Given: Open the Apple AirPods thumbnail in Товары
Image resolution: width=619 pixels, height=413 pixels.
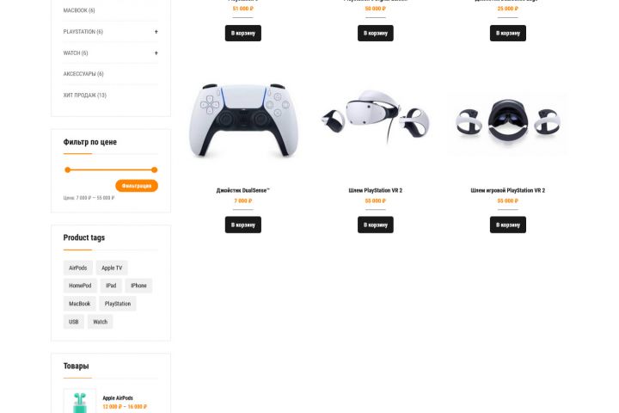Looking at the screenshot, I should pos(80,401).
